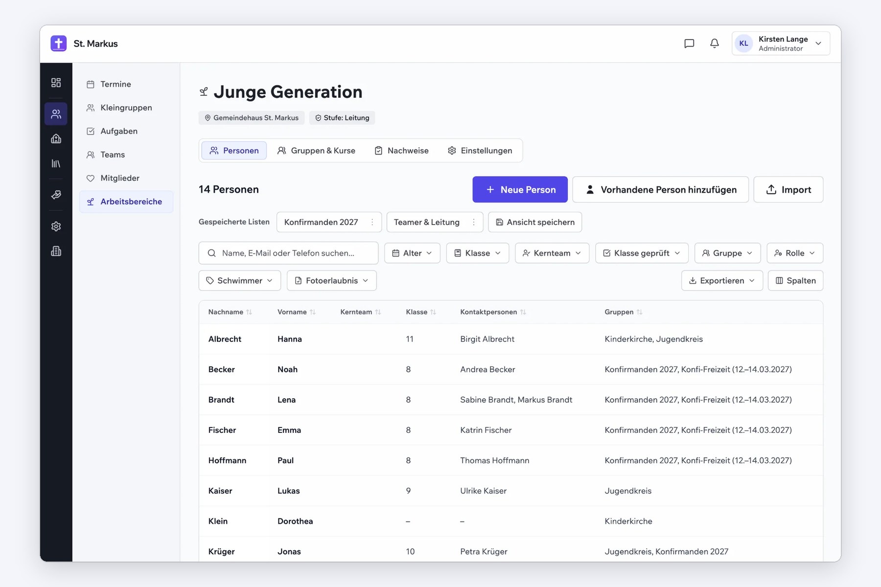Expand the Fotoerlaubnis filter dropdown
The image size is (881, 587).
click(332, 280)
